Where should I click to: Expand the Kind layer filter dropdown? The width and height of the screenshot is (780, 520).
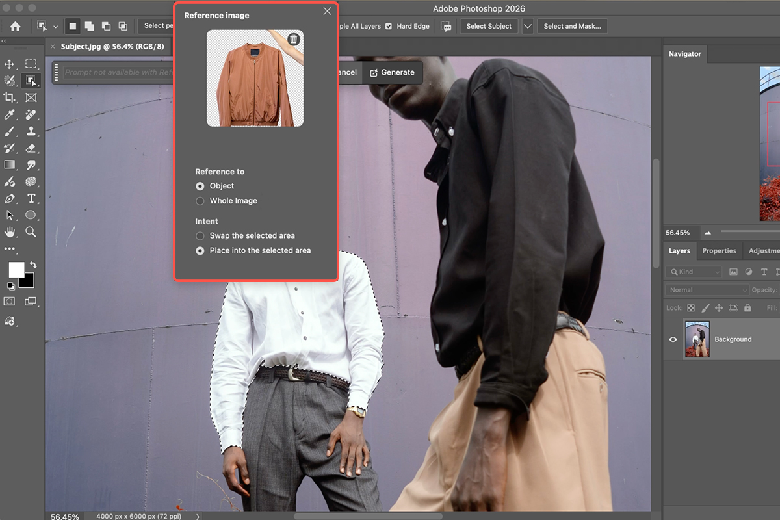[695, 272]
